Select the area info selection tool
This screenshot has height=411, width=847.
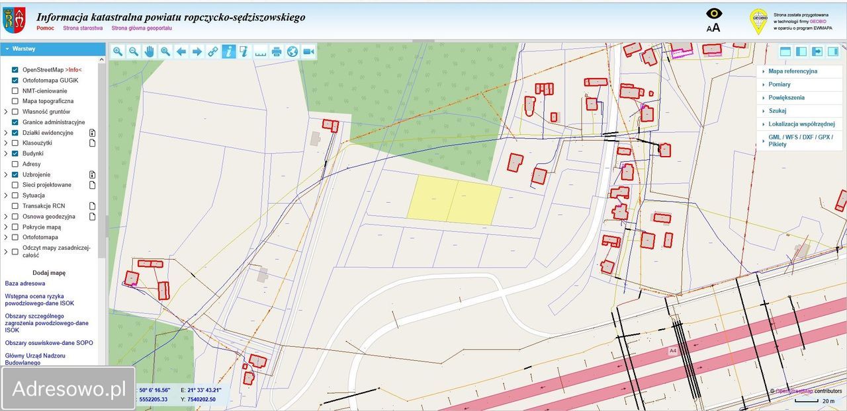[245, 52]
